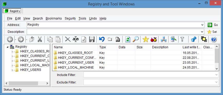Screen dimensions: 223x95
Task: Click the blue pushpin icon
Action: click(x=193, y=39)
